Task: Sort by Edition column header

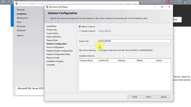Action: (145, 60)
